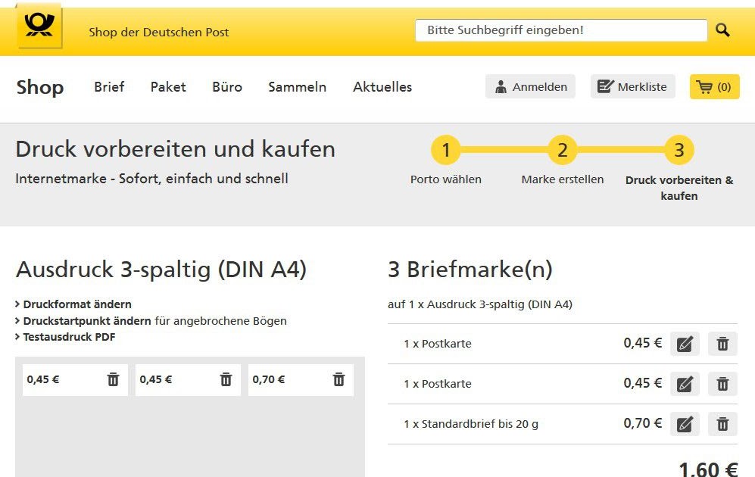The height and width of the screenshot is (477, 755).
Task: Click 'Shop der Deutschen Post' text
Action: point(159,33)
